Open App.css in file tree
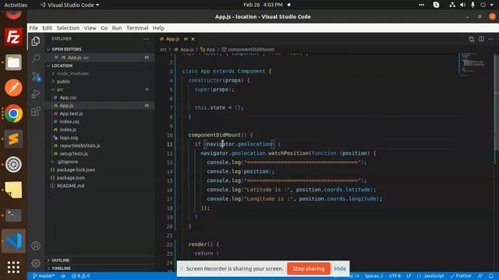The width and height of the screenshot is (499, 280). 68,97
